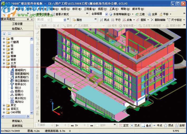Click the 圆弧 arc axis tool
This screenshot has width=187, height=134.
click(x=141, y=20)
